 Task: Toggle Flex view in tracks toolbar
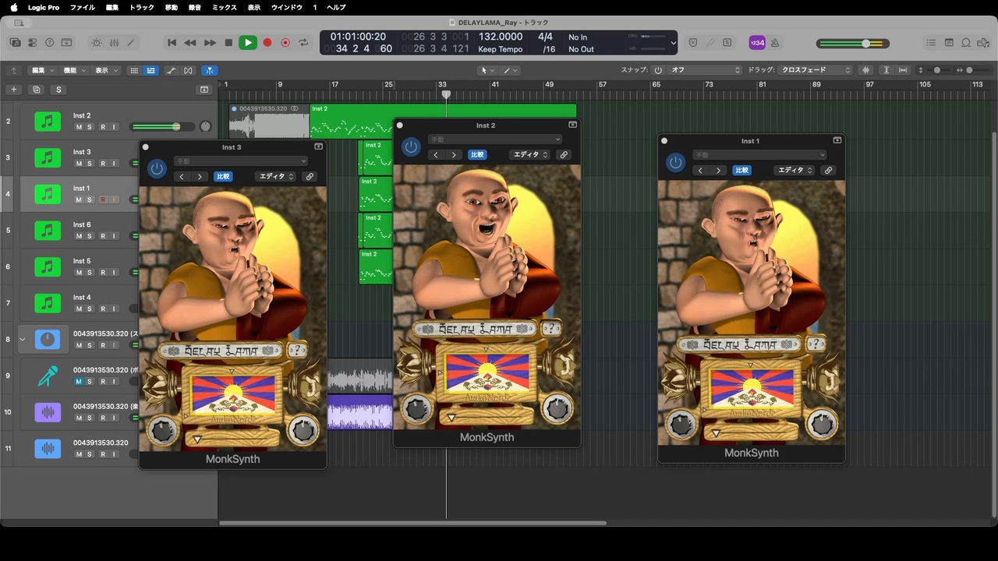[x=188, y=70]
